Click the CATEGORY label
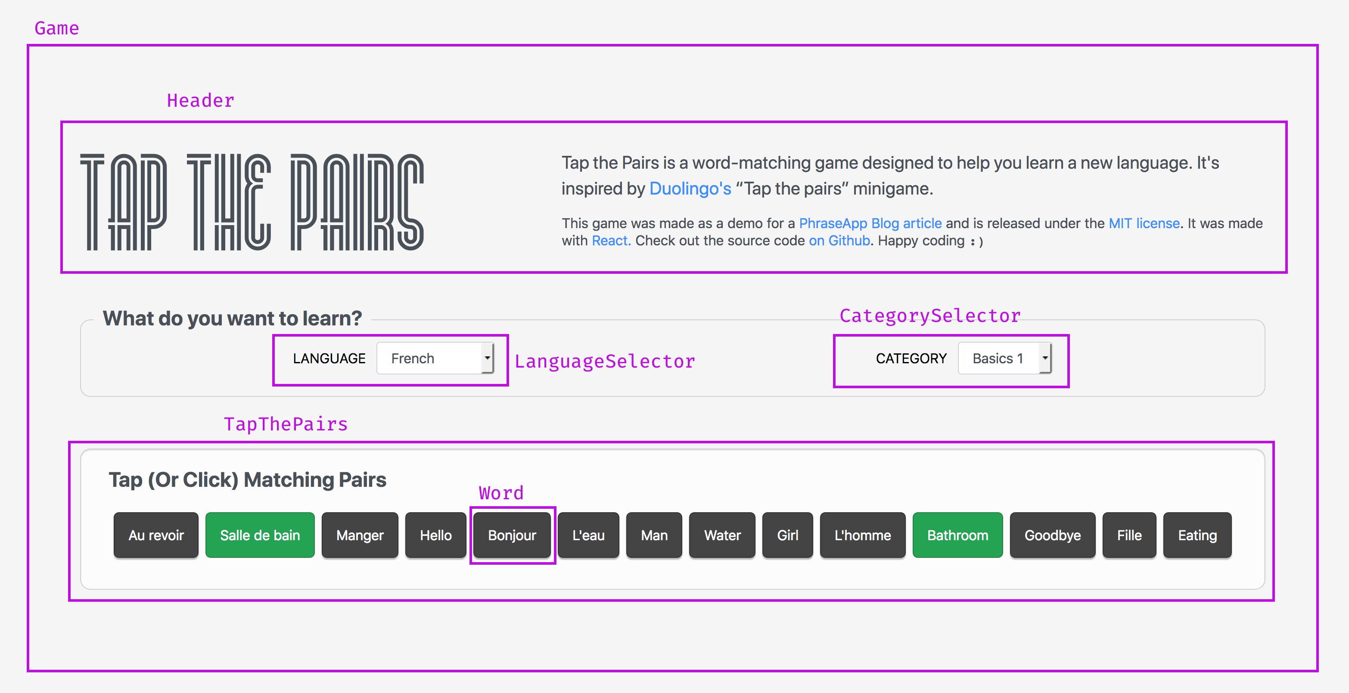 coord(911,359)
